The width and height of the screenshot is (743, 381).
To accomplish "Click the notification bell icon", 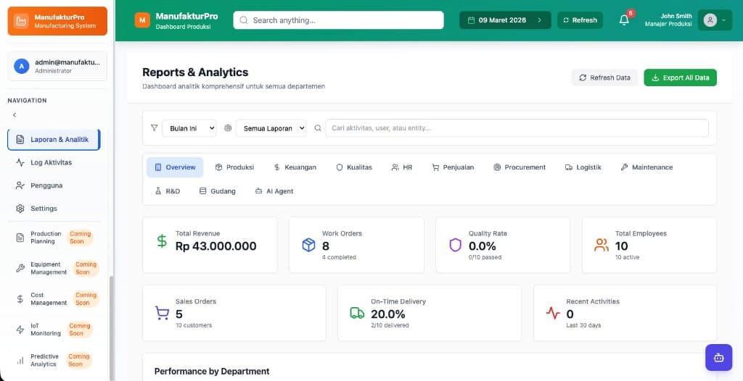I will coord(624,20).
